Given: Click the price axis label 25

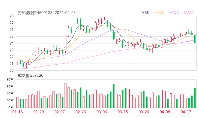Looking at the screenshot, I should 12,36.
